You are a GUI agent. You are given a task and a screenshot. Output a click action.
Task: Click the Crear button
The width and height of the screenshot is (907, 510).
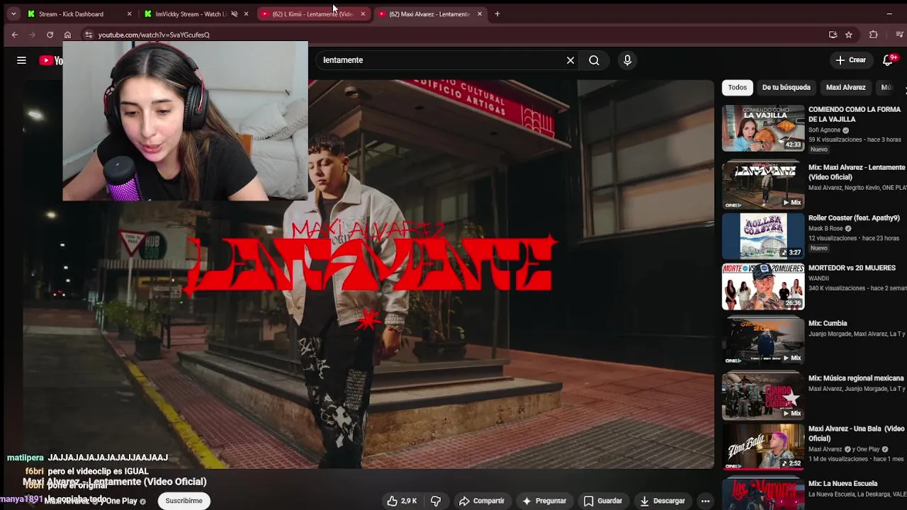(x=851, y=60)
